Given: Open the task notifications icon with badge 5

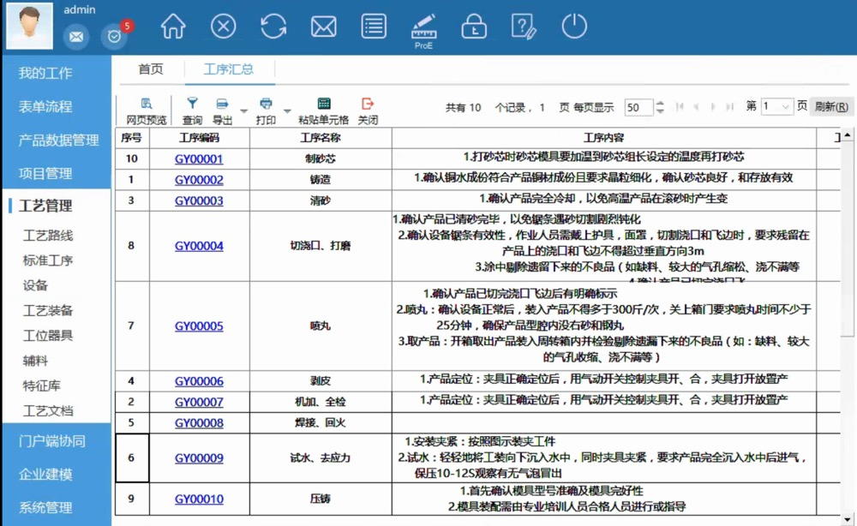Looking at the screenshot, I should click(x=114, y=37).
